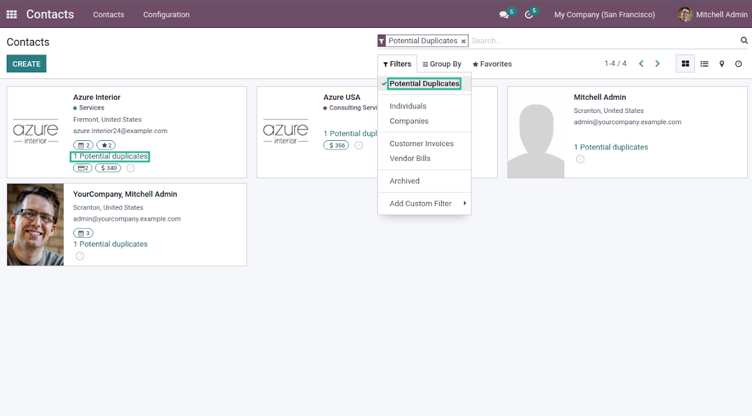This screenshot has height=416, width=752.
Task: Open the Favorites dropdown
Action: coord(492,64)
